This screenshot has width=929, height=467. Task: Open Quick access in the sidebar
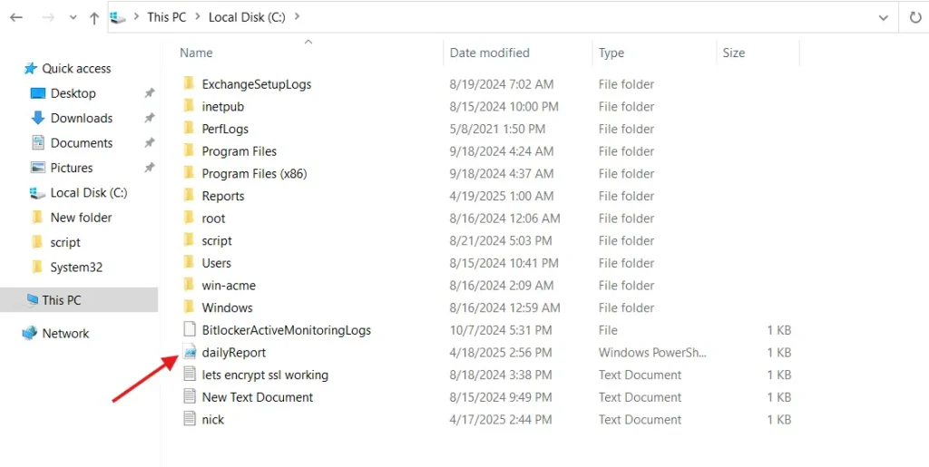(76, 68)
